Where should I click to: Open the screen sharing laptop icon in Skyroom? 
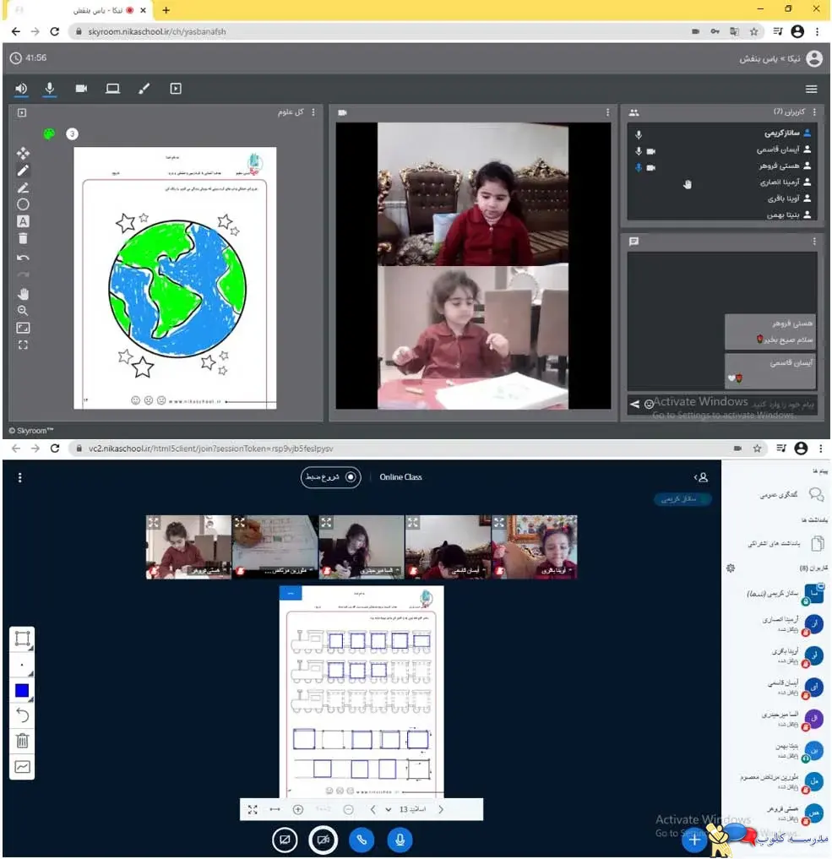click(x=113, y=89)
